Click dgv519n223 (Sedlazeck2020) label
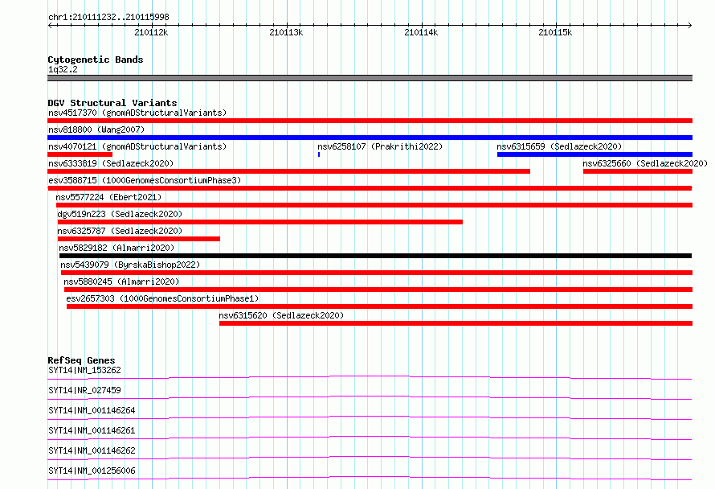Viewport: 715px width, 489px height. tap(120, 214)
